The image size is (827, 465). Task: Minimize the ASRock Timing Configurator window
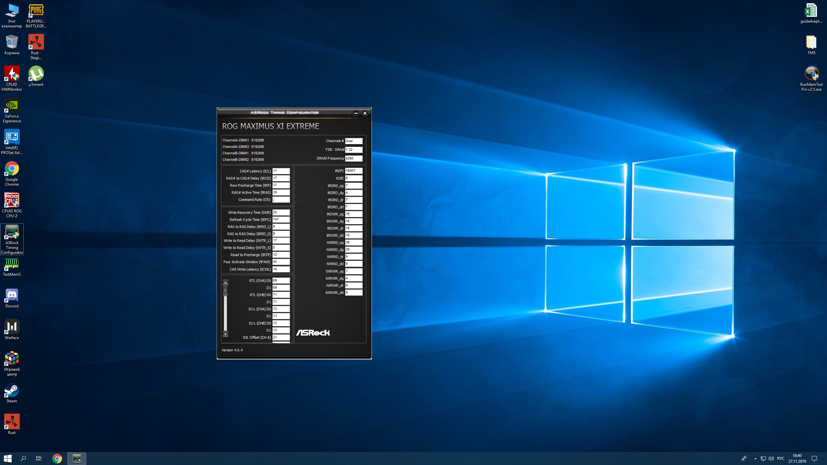[356, 113]
